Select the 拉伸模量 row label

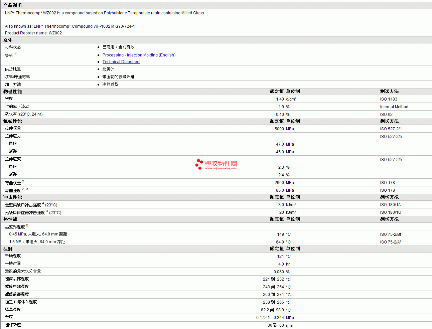click(x=13, y=128)
